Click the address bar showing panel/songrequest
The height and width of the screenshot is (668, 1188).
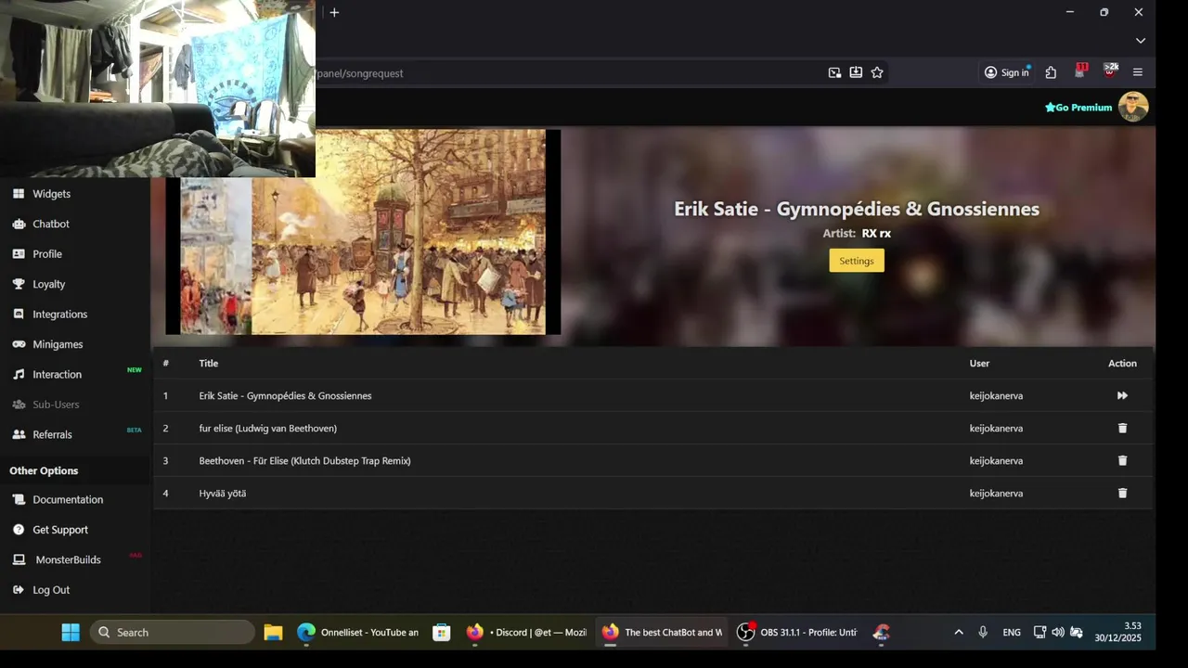coord(566,73)
